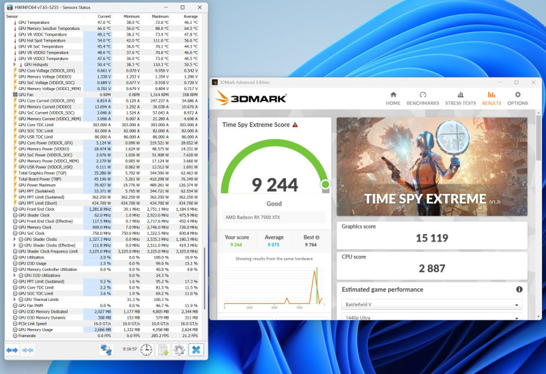546x374 pixels.
Task: Select the AMD Radeon RX 7900 XTX field
Action: coord(274,217)
